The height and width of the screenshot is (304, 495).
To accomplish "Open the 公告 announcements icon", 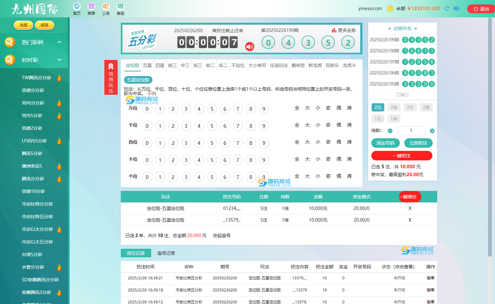I will pos(106,6).
